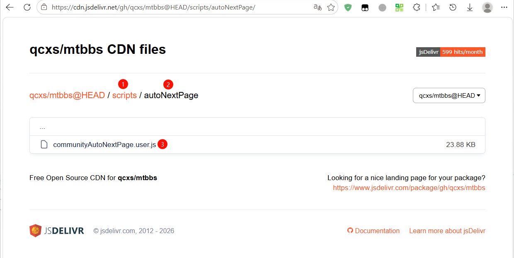Click the gray circle extension icon
Screen dimensions: 514x258
tap(383, 7)
